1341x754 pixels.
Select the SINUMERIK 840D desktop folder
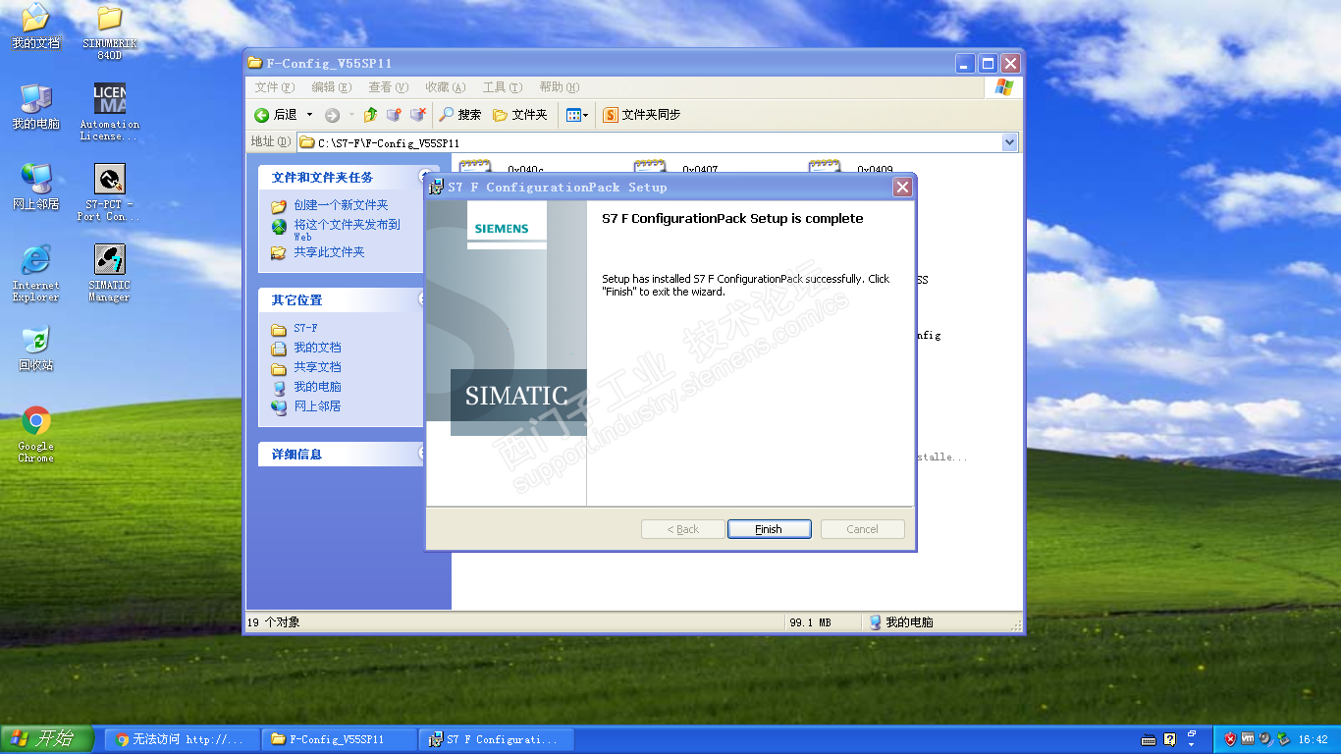(109, 32)
